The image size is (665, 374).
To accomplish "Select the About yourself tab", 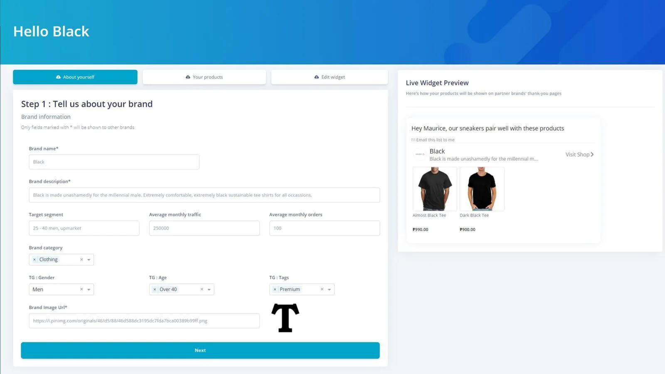I will (75, 77).
